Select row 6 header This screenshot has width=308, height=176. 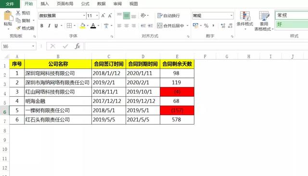(x=4, y=112)
